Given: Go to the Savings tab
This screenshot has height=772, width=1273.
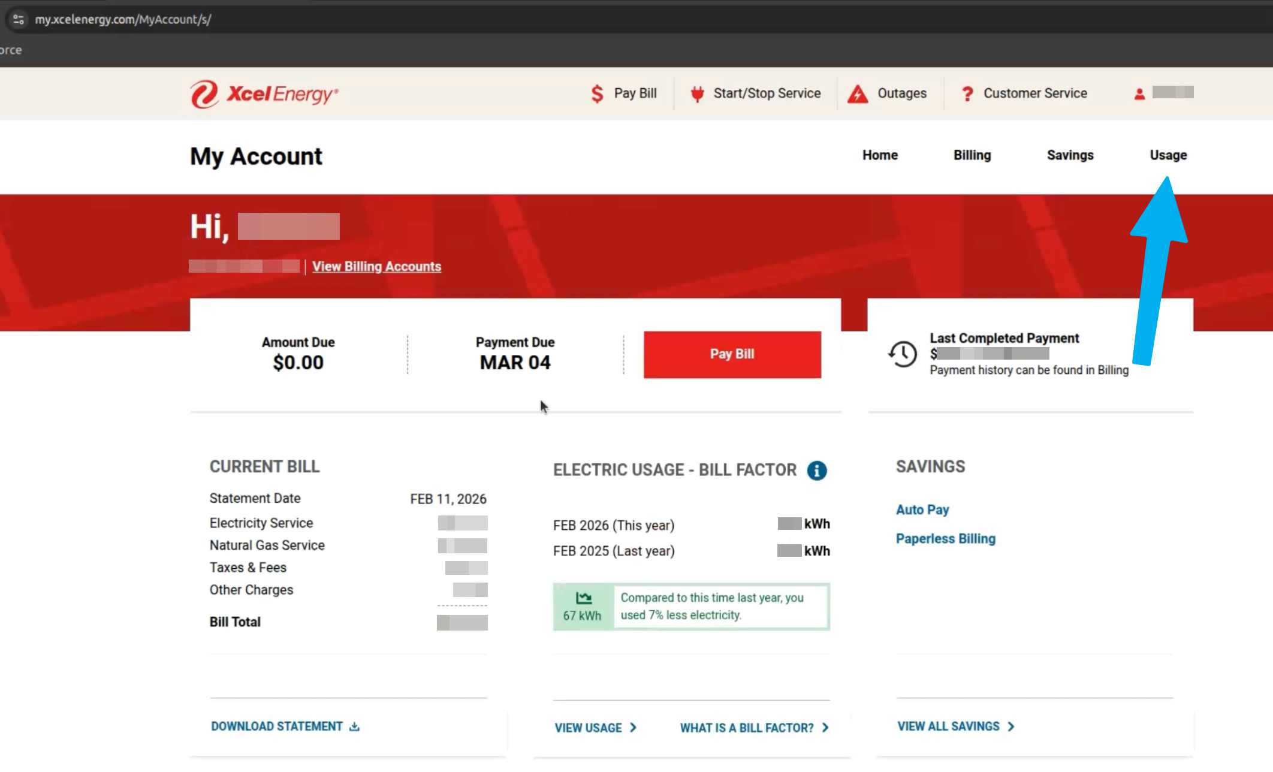Looking at the screenshot, I should click(x=1070, y=155).
